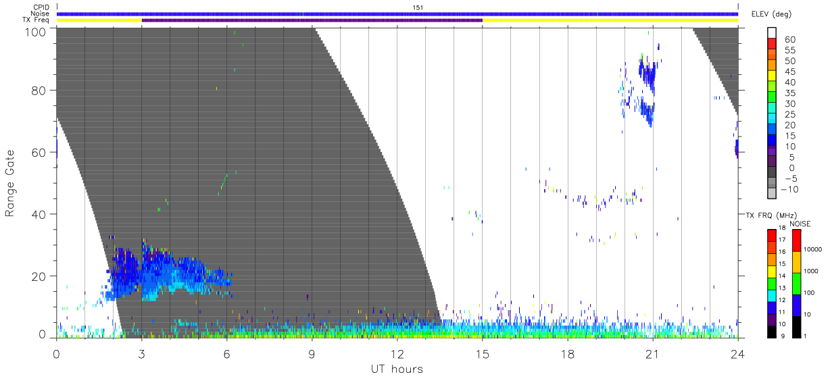The image size is (830, 383).
Task: Click the 21 tick label on UT hours axis
Action: click(652, 353)
